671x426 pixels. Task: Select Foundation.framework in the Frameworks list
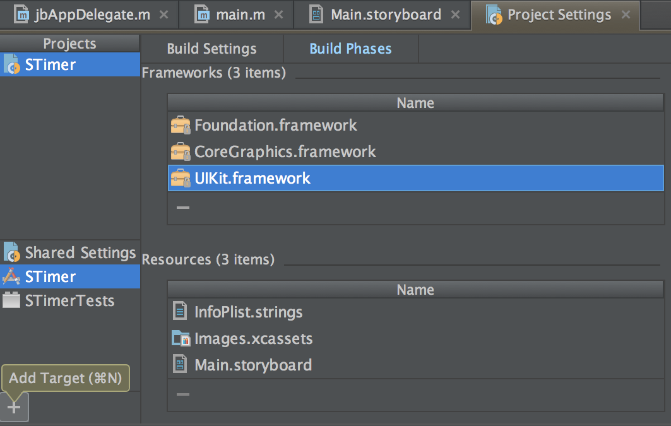pos(275,125)
